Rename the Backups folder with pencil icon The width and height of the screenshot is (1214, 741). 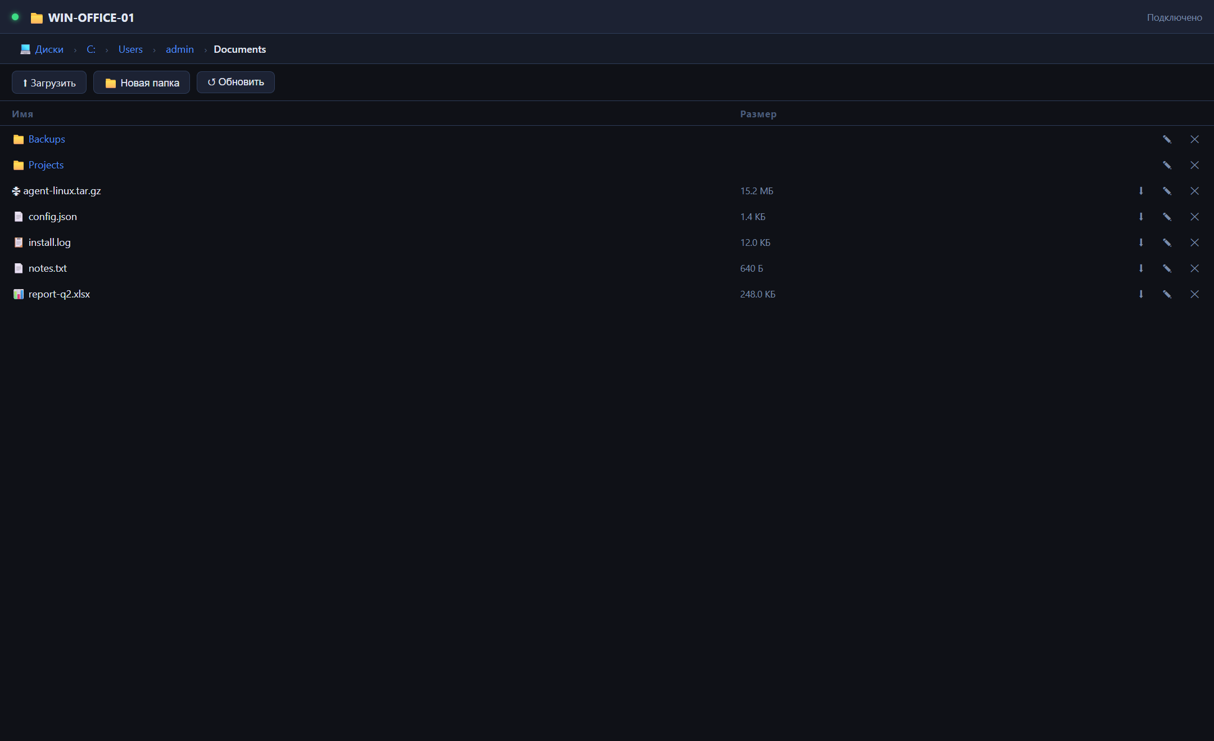click(x=1167, y=139)
